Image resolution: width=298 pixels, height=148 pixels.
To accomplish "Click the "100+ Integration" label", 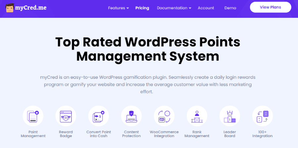I will click(x=263, y=134).
